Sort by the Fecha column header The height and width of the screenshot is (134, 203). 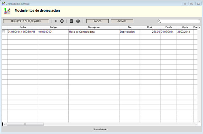(x=23, y=27)
